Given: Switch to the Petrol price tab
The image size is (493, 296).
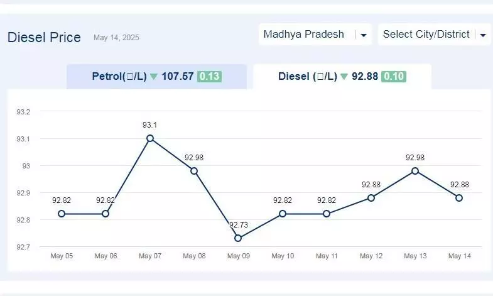Looking at the screenshot, I should click(156, 77).
